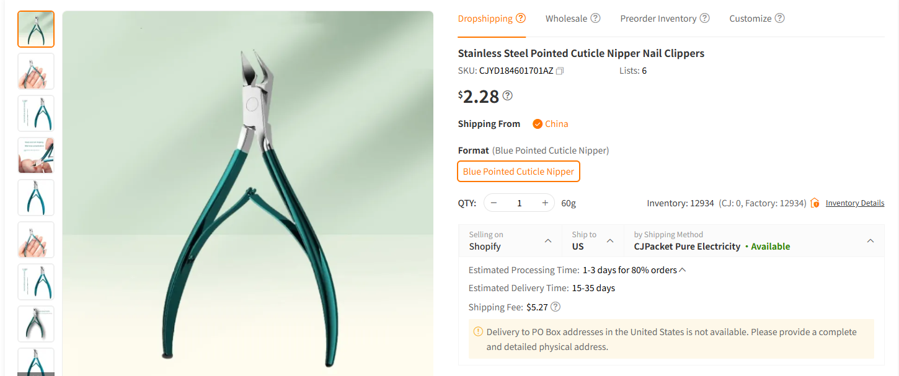The width and height of the screenshot is (899, 376).
Task: Open the Ship to US dropdown
Action: [609, 240]
